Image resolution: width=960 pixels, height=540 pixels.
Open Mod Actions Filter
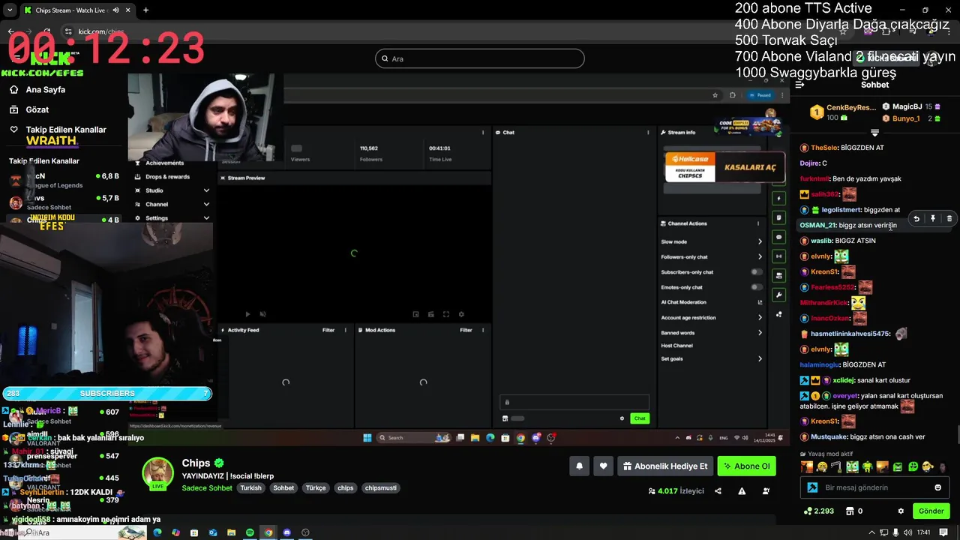(x=466, y=330)
